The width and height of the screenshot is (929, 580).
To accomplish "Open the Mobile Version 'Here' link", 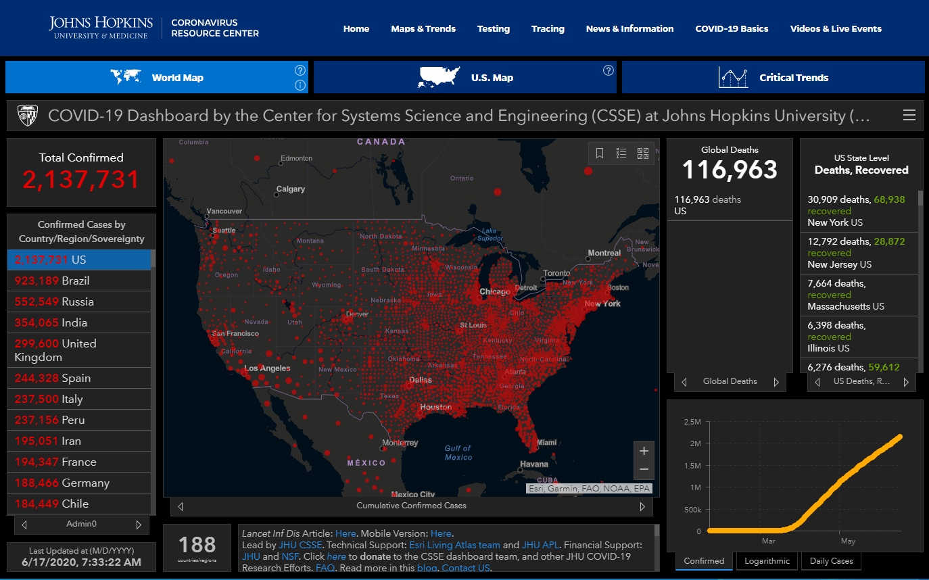I will 441,533.
